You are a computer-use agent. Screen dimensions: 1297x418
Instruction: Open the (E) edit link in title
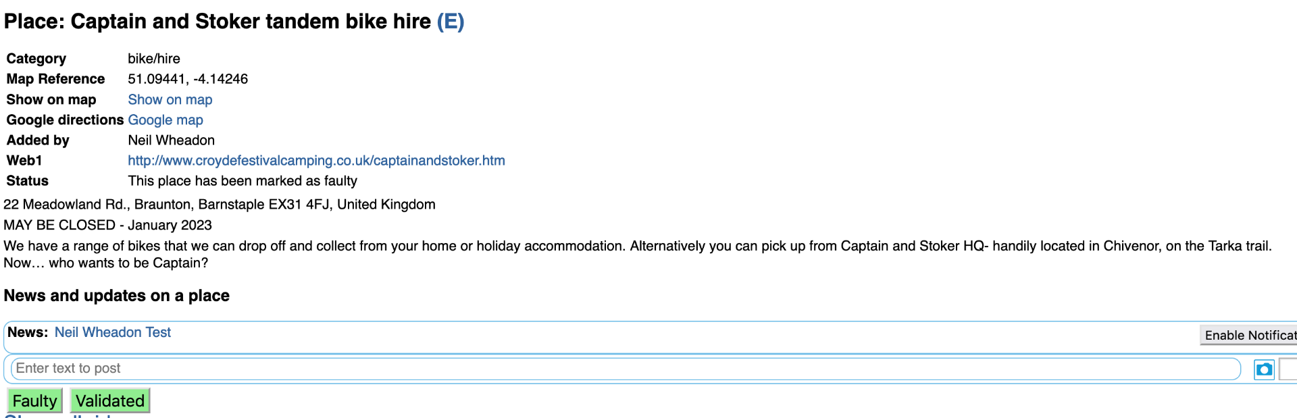point(451,22)
